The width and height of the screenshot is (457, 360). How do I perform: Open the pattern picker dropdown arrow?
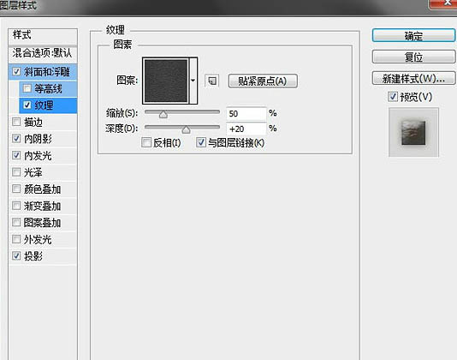tap(193, 81)
